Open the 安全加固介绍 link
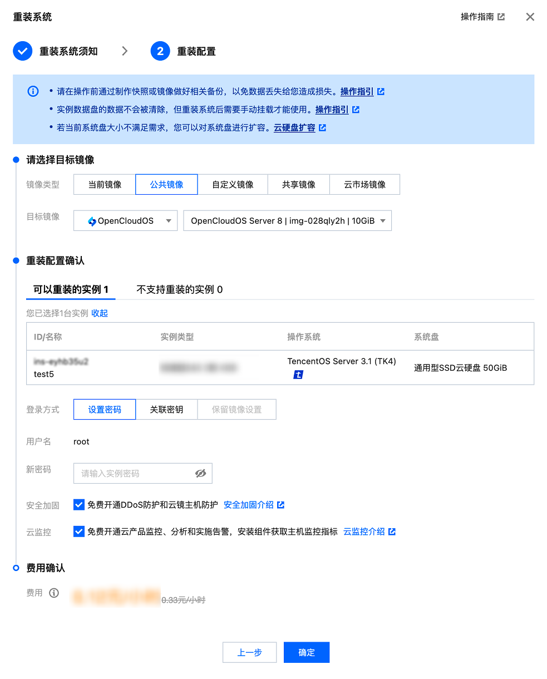 [249, 505]
